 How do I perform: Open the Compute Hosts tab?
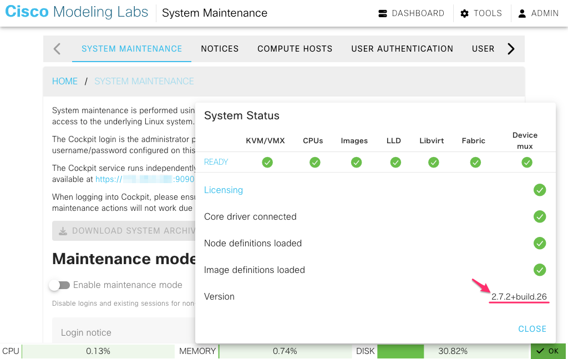coord(295,49)
